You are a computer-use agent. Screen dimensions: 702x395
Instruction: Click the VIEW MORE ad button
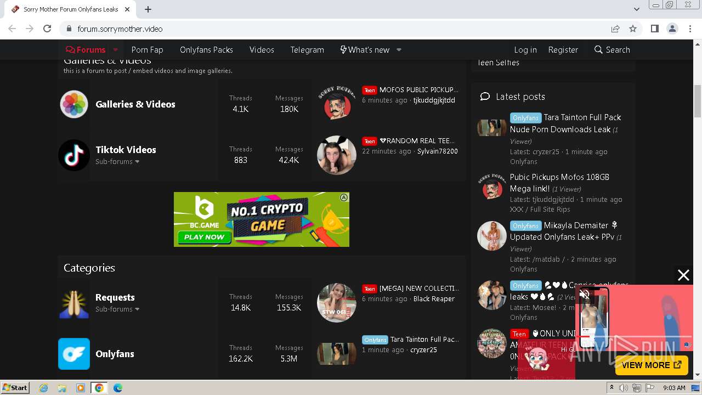(652, 365)
